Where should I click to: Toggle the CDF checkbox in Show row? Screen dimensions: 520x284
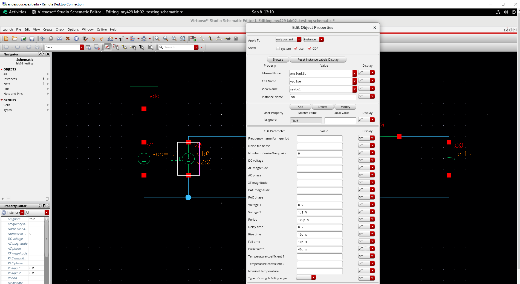click(x=310, y=48)
